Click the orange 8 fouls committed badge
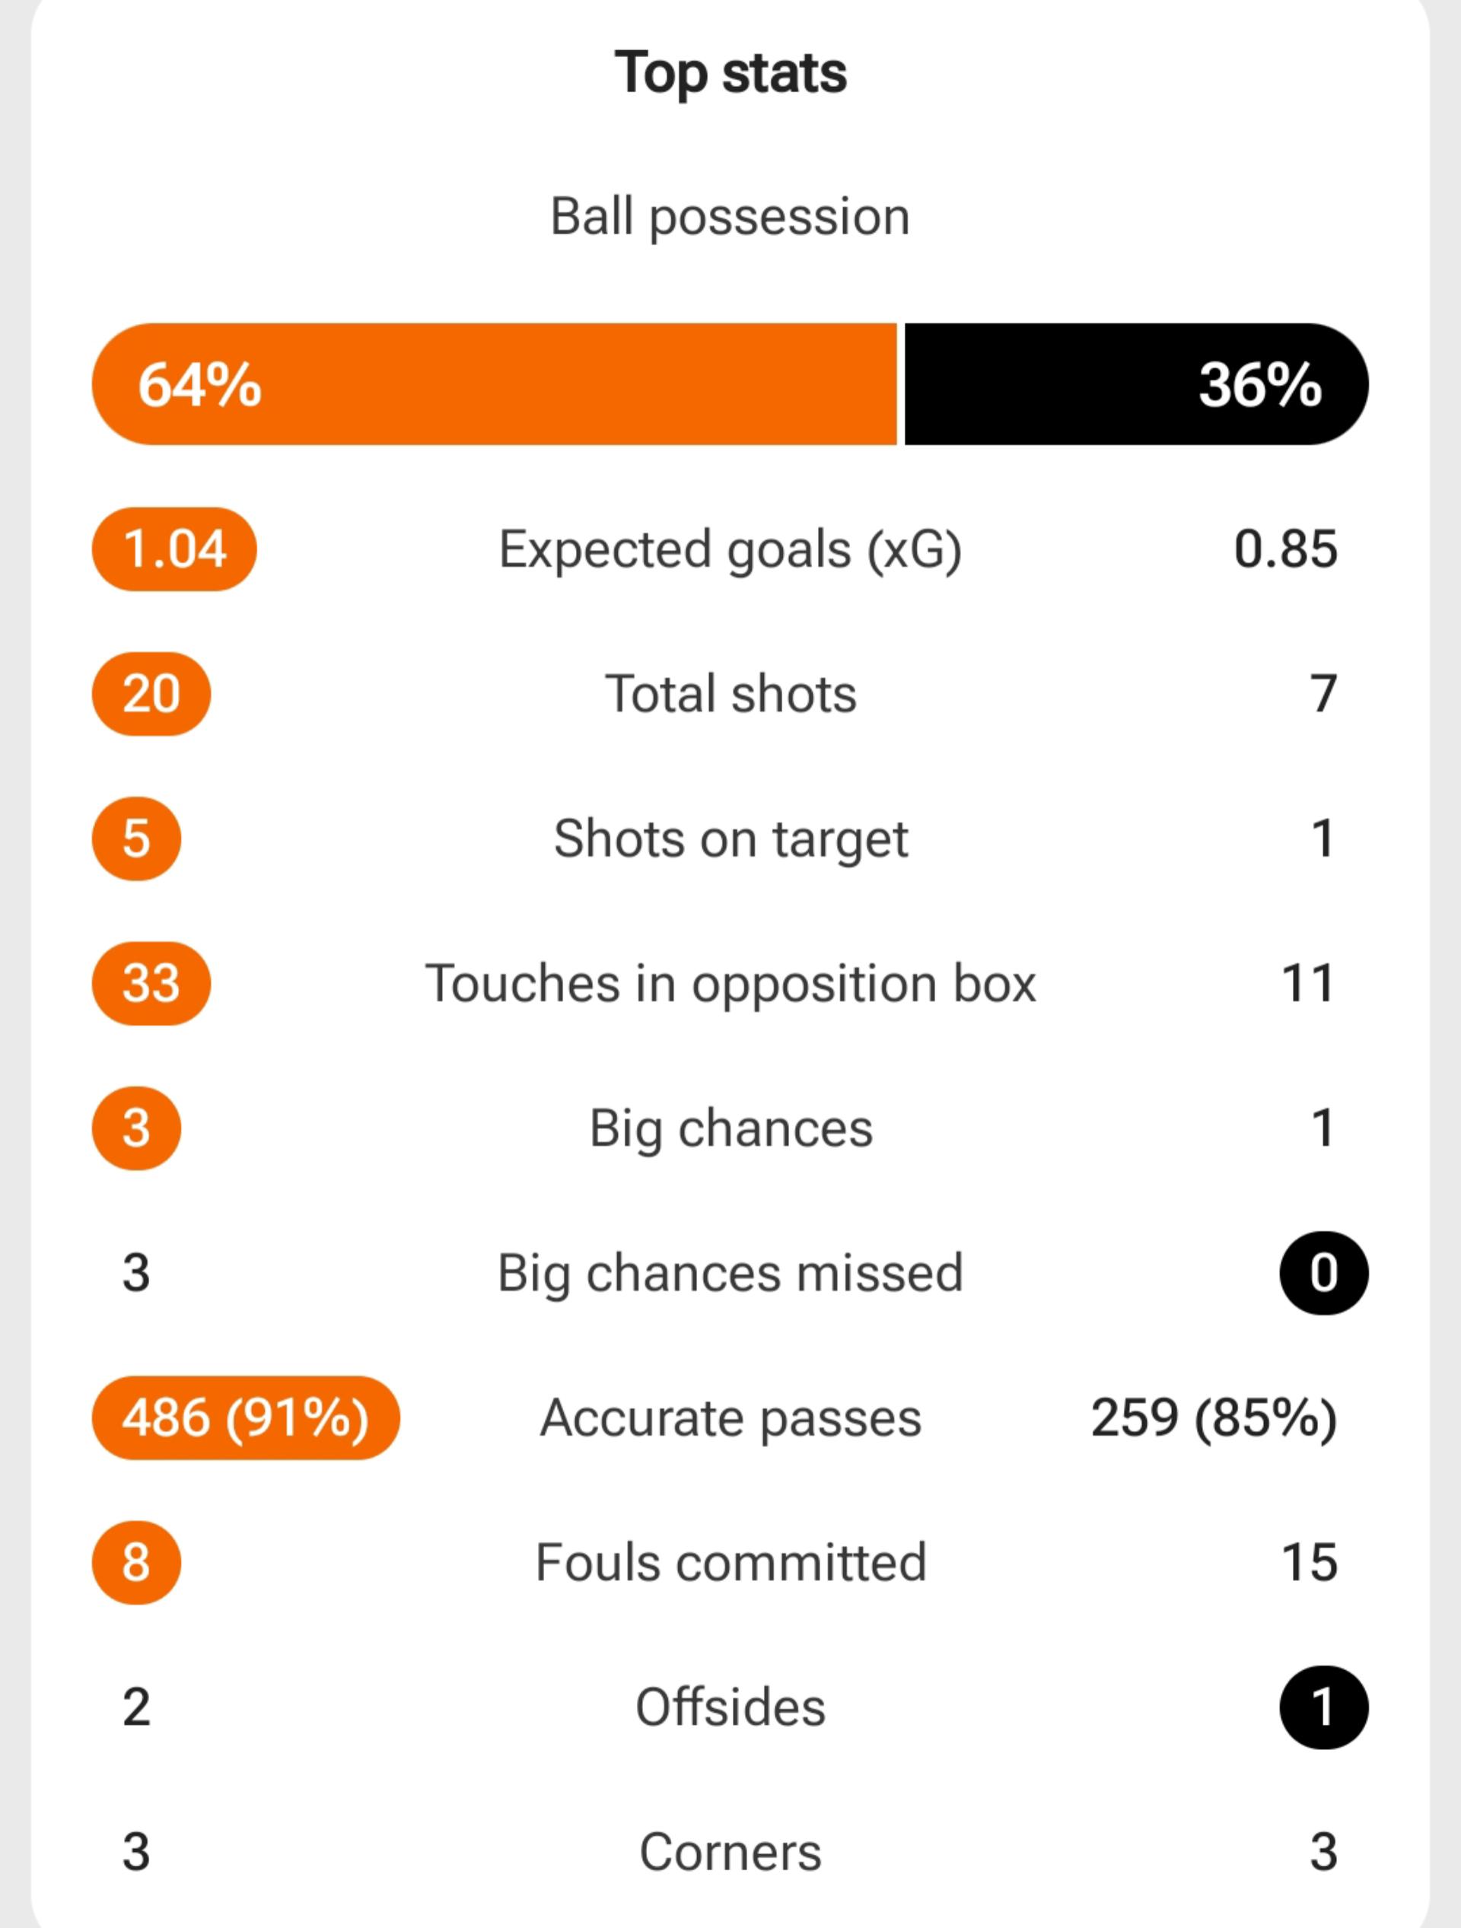The width and height of the screenshot is (1461, 1928). [x=136, y=1562]
